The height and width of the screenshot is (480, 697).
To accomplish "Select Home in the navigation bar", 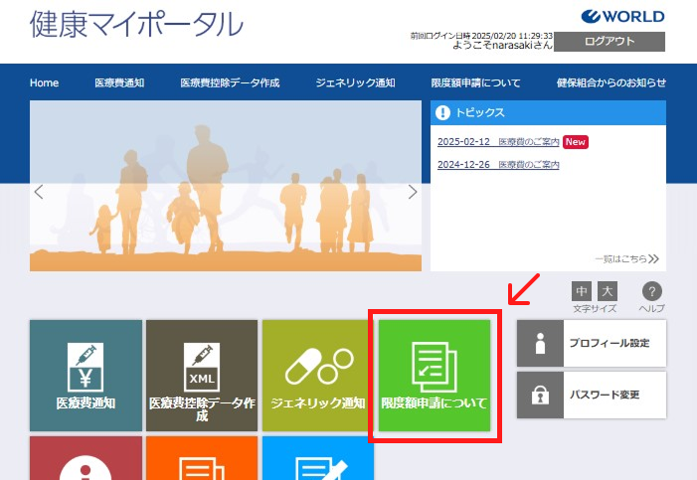I will coord(44,82).
